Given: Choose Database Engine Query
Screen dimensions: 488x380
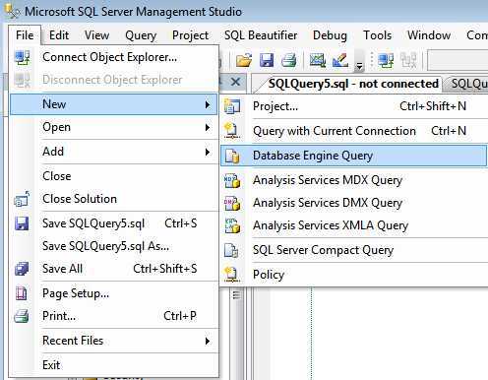Looking at the screenshot, I should [x=354, y=156].
